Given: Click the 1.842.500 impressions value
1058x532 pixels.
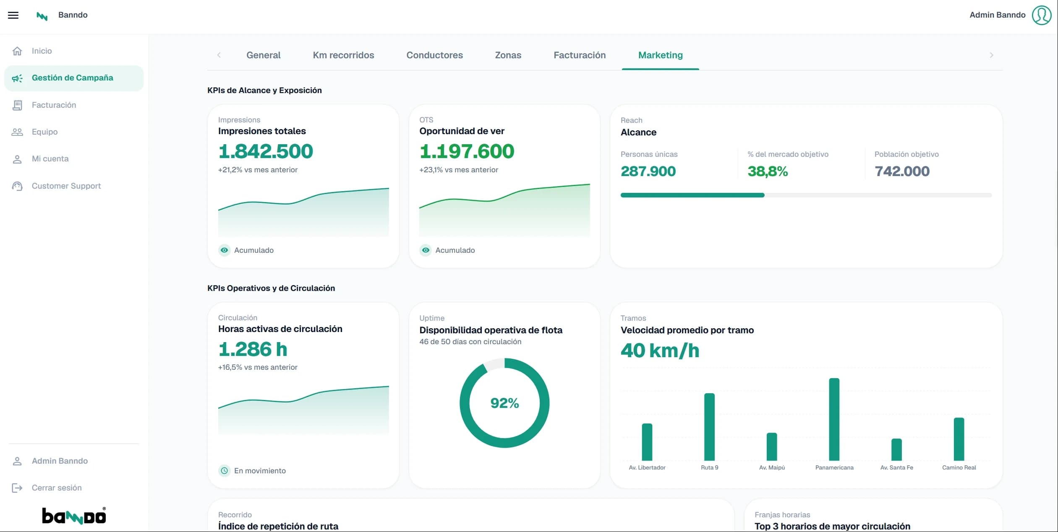Looking at the screenshot, I should coord(266,151).
